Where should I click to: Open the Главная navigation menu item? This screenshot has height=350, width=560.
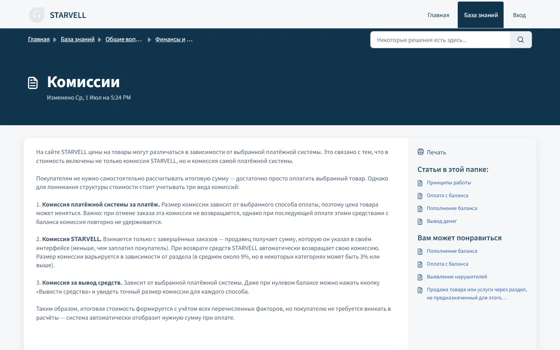(x=438, y=15)
